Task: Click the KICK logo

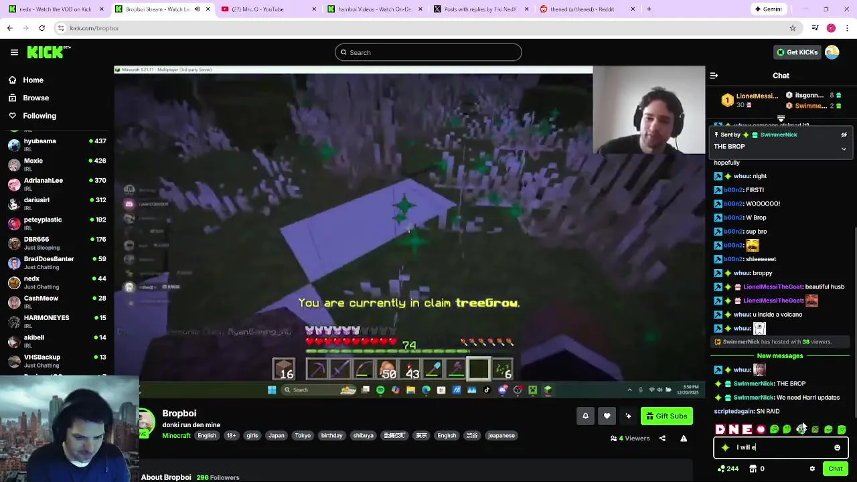Action: (x=49, y=52)
